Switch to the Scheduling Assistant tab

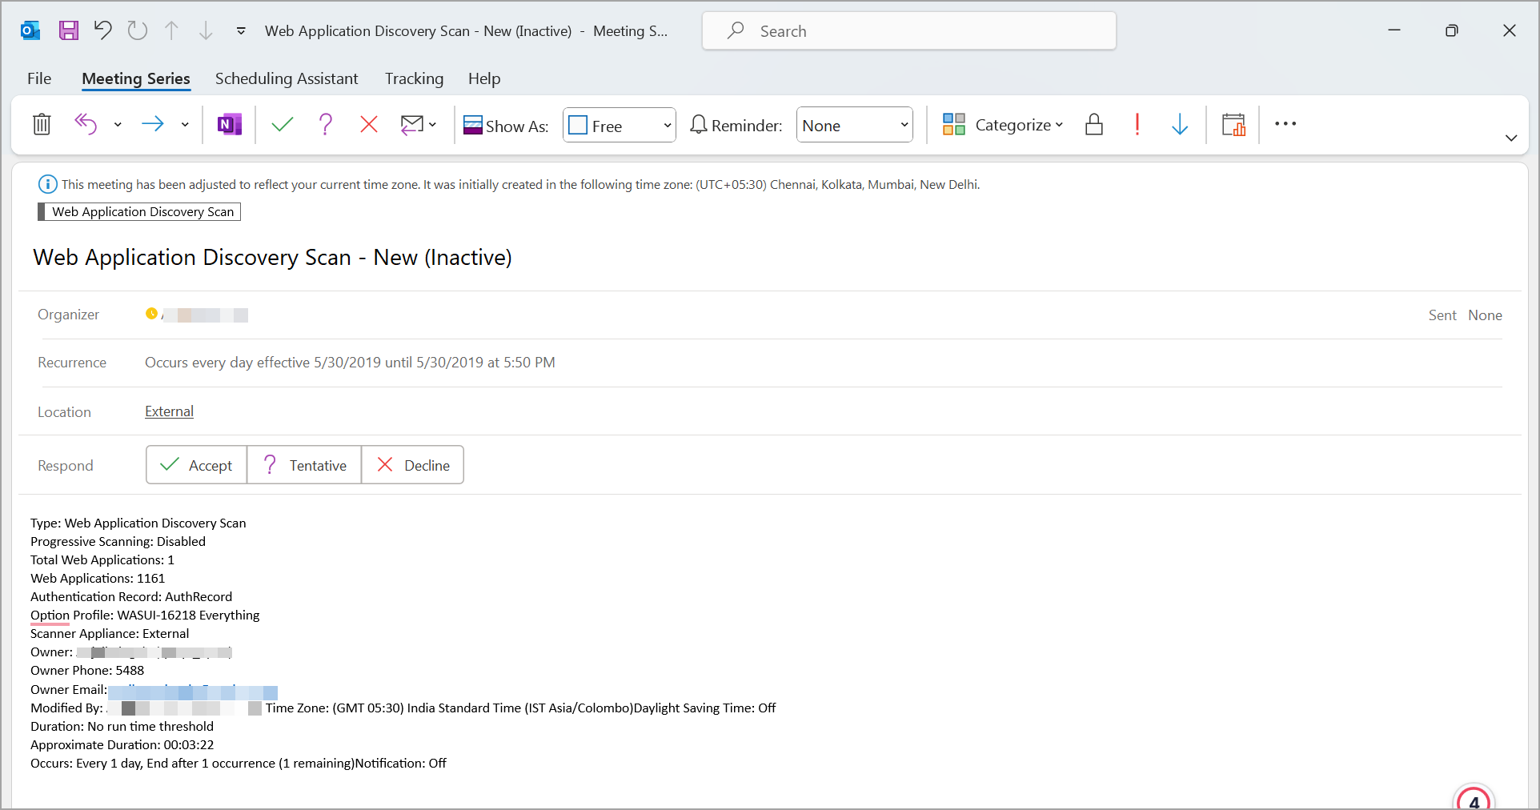287,78
